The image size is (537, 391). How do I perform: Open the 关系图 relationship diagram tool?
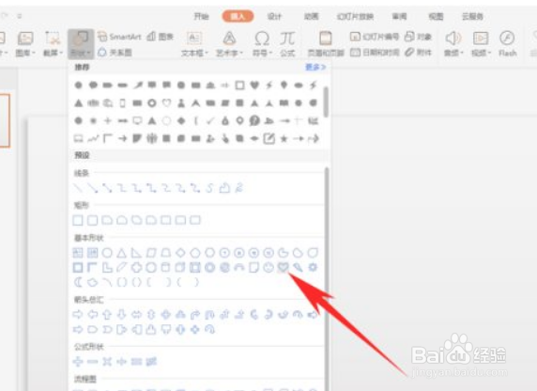115,53
